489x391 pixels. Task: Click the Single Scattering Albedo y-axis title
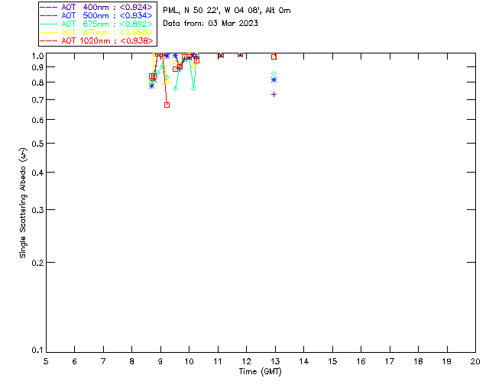click(x=24, y=202)
